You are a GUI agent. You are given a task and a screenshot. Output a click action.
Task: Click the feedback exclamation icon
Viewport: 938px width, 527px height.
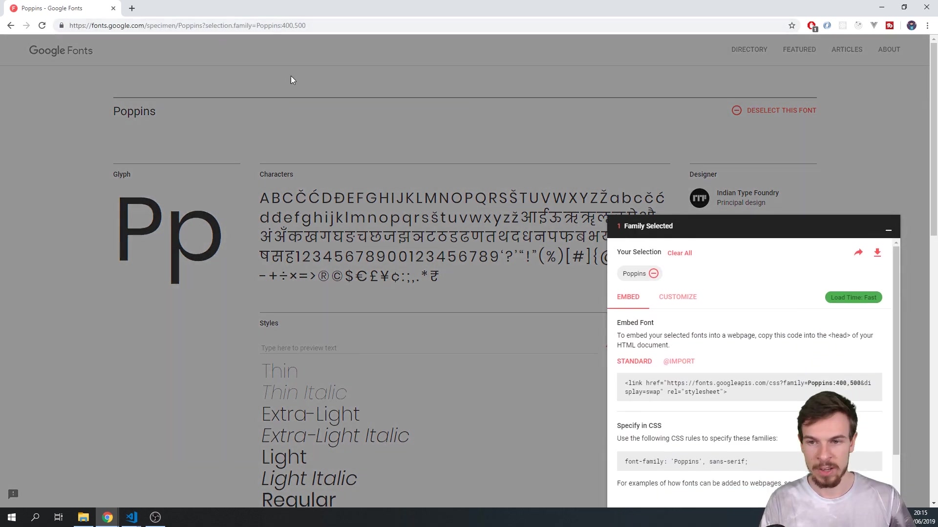click(13, 494)
